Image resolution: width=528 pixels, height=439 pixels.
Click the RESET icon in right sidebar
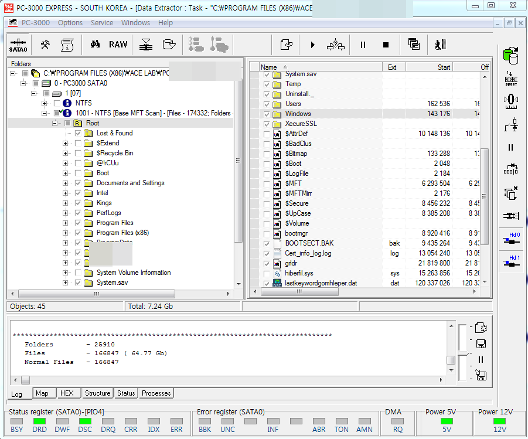pos(511,79)
